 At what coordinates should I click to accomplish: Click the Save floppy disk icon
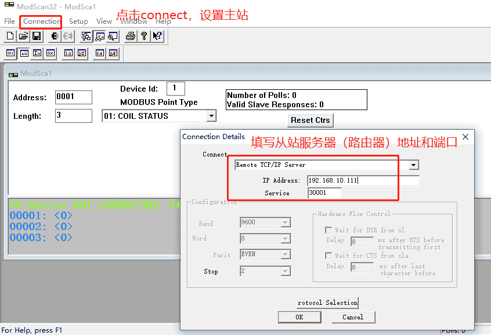37,37
